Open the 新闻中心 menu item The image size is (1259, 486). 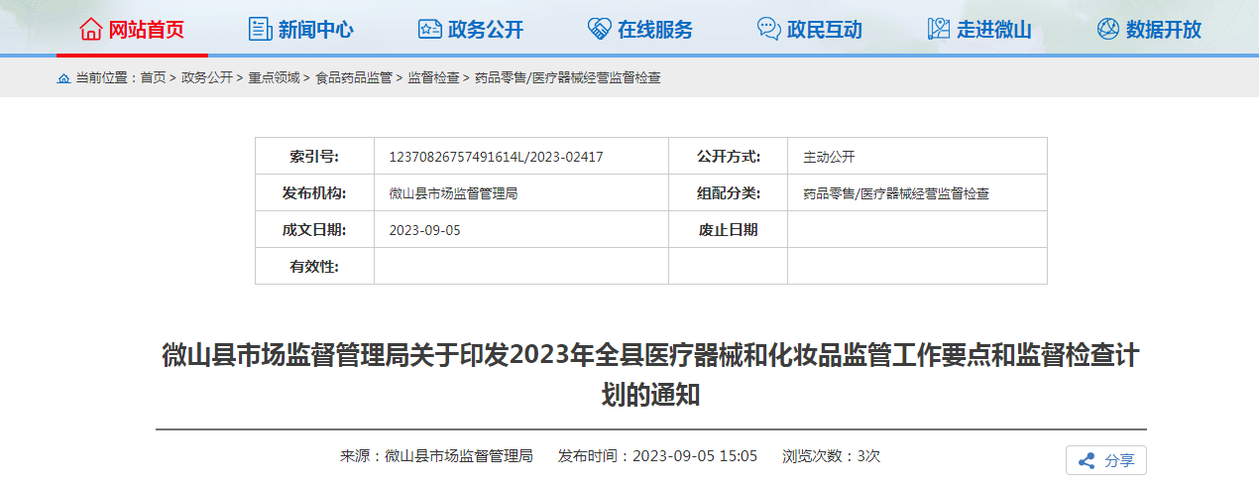click(301, 29)
